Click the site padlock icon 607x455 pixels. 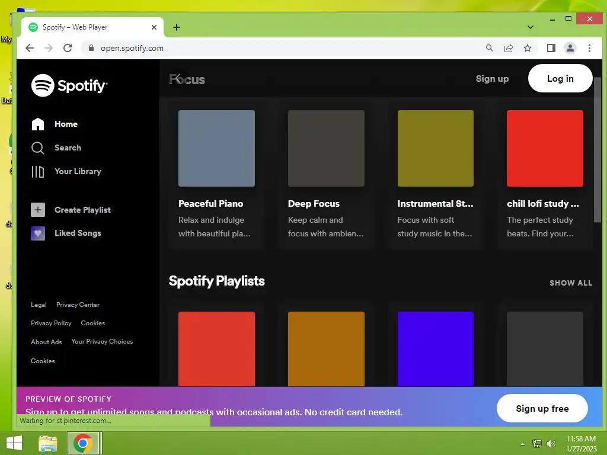click(x=91, y=48)
